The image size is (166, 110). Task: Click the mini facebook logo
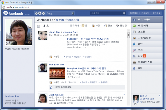(x=13, y=13)
